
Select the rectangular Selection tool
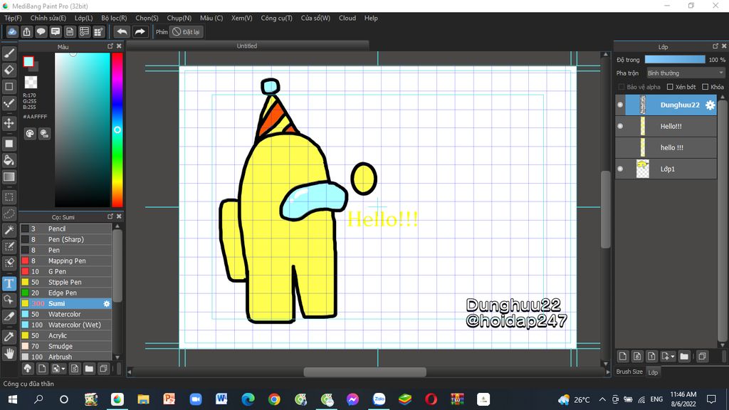tap(9, 197)
